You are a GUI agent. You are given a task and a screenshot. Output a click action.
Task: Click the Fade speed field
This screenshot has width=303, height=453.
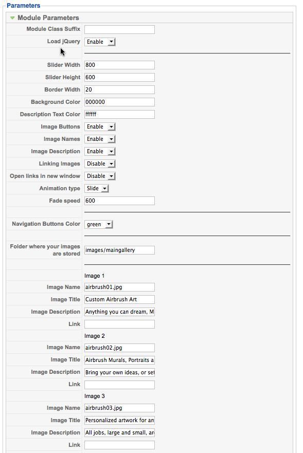click(119, 201)
